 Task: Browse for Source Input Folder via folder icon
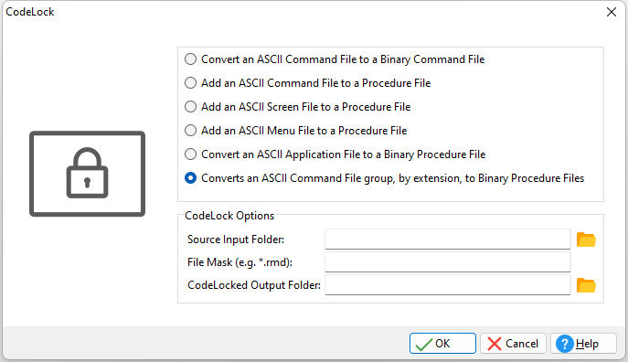(586, 240)
